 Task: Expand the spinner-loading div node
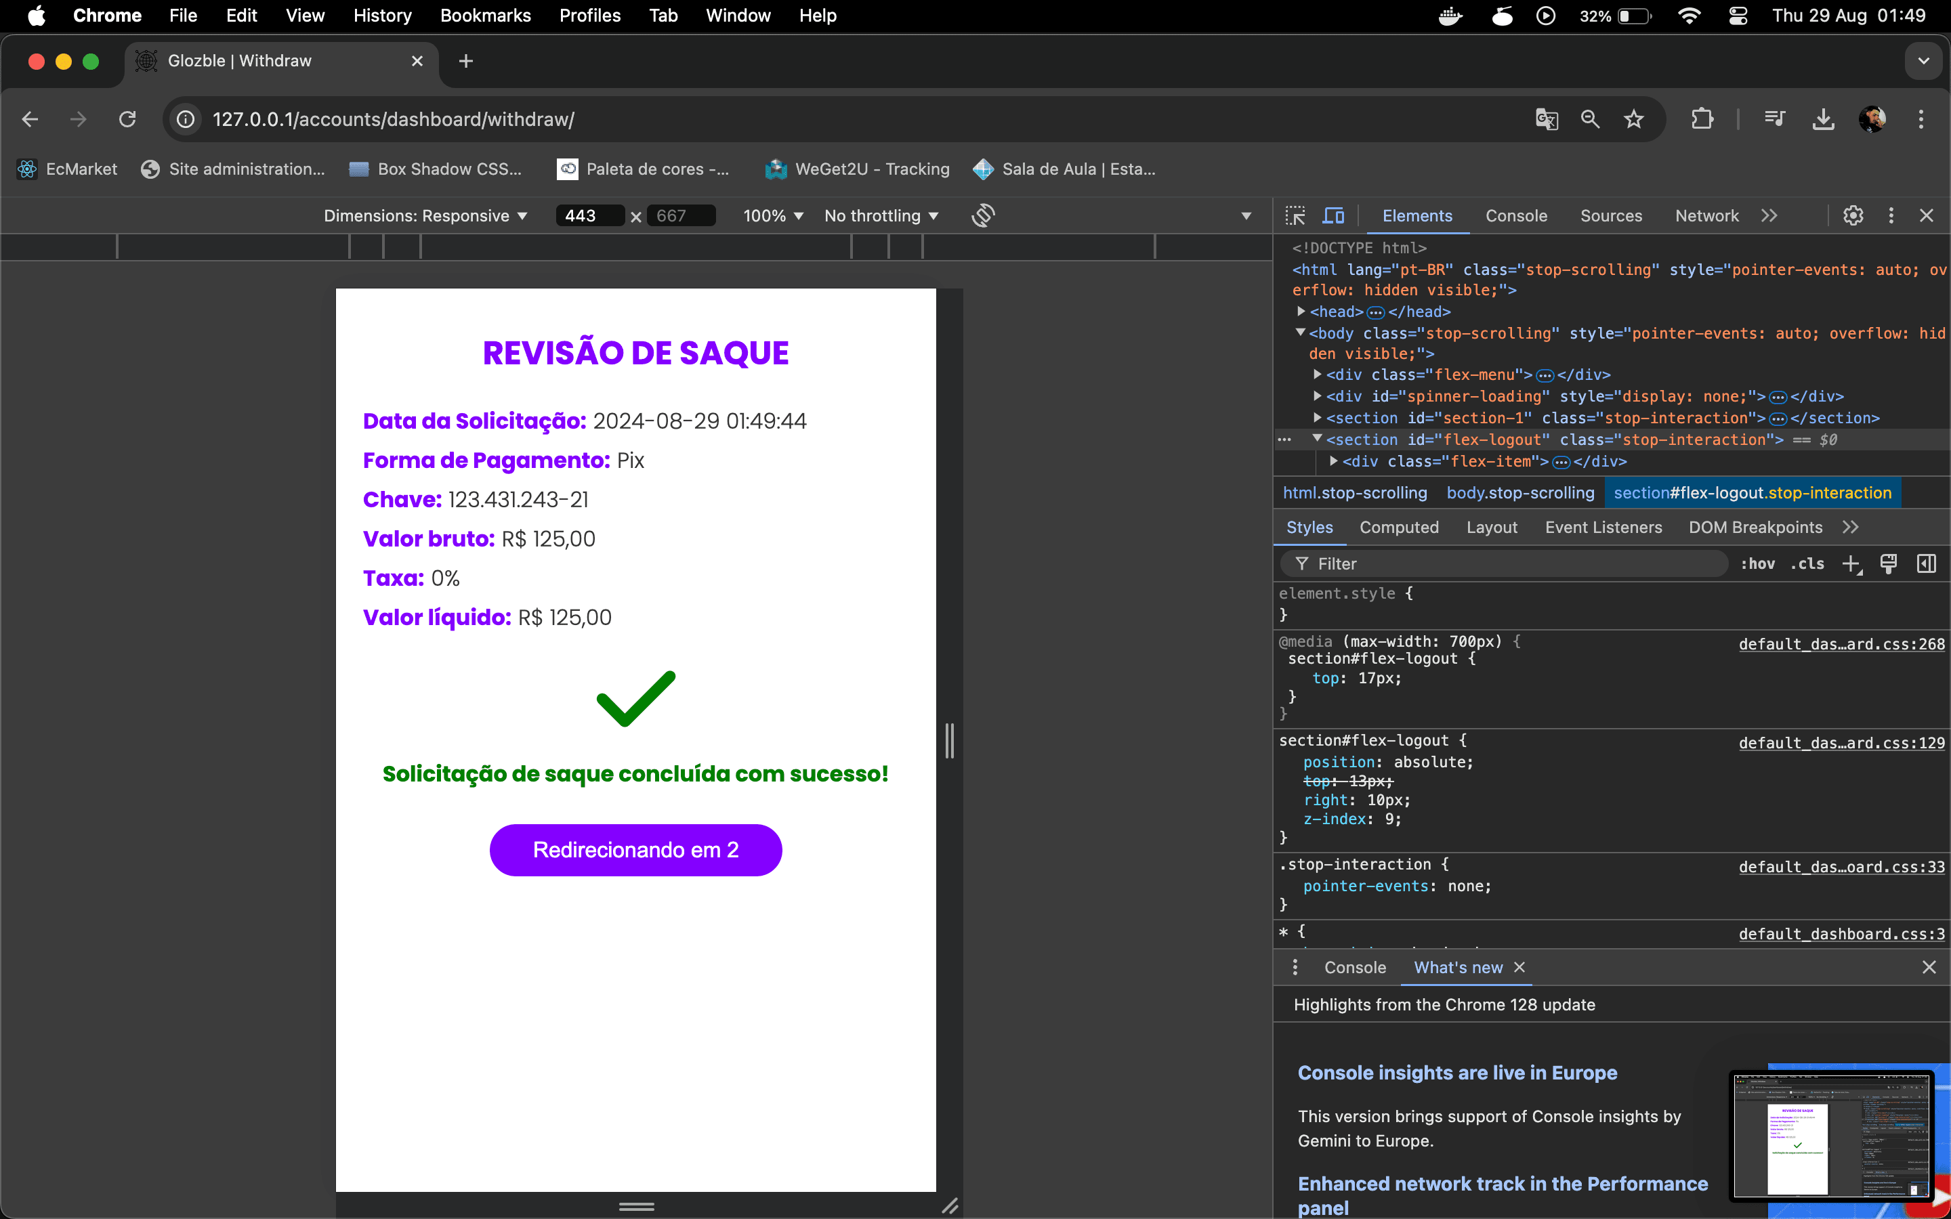click(x=1318, y=396)
